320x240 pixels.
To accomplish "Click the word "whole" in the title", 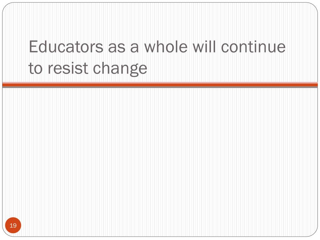I will (166, 47).
